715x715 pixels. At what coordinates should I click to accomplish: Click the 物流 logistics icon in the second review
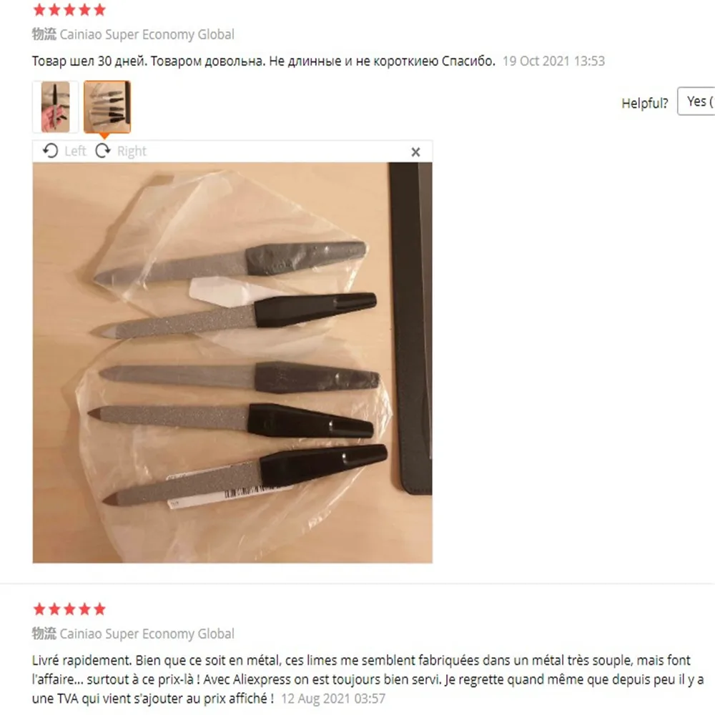44,633
